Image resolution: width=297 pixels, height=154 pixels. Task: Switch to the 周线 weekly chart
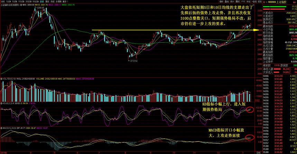click(x=47, y=1)
